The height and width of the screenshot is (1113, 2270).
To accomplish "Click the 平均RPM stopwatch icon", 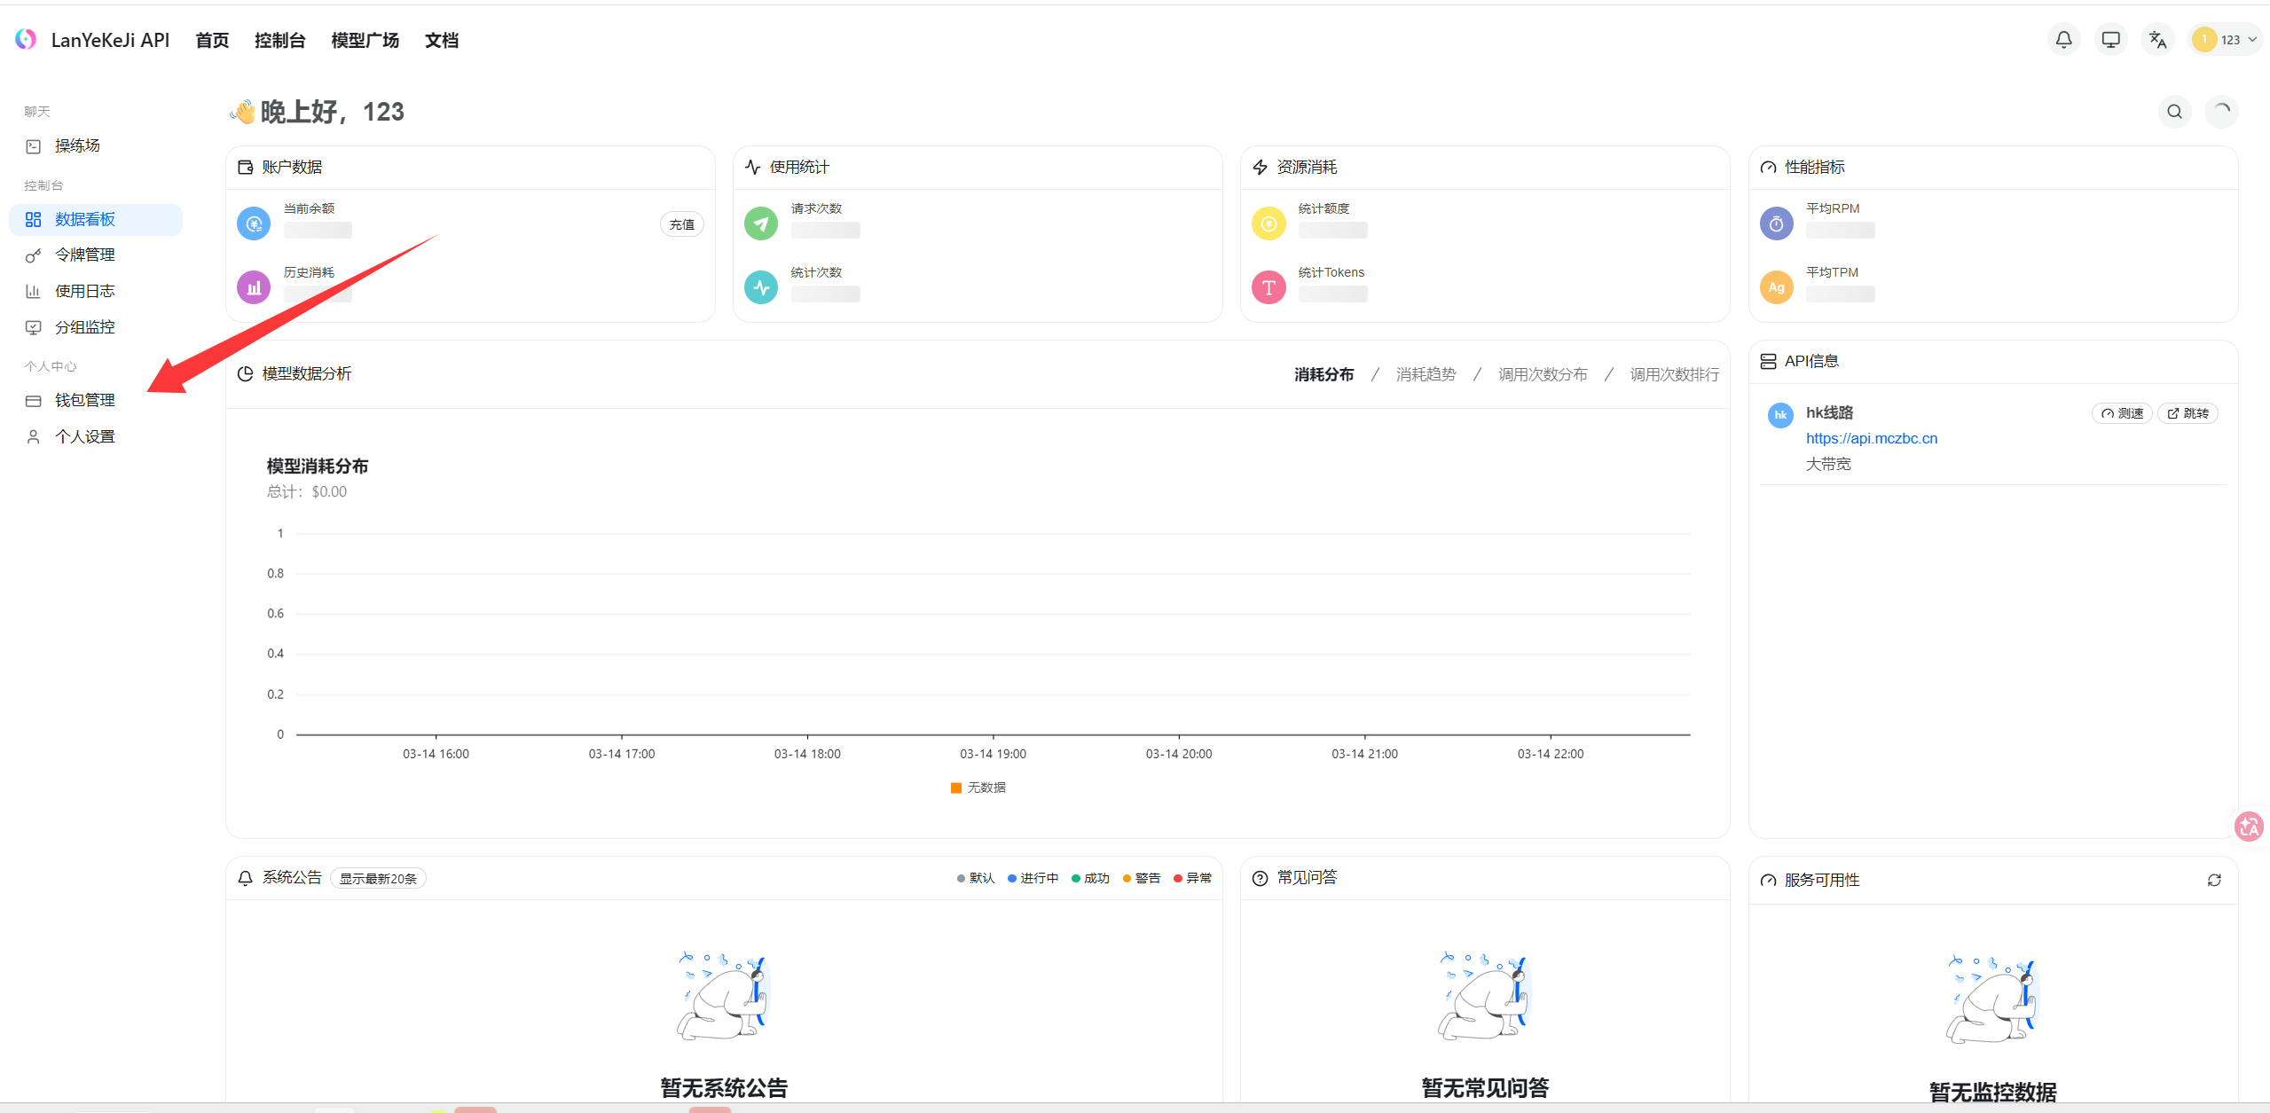I will (x=1777, y=224).
